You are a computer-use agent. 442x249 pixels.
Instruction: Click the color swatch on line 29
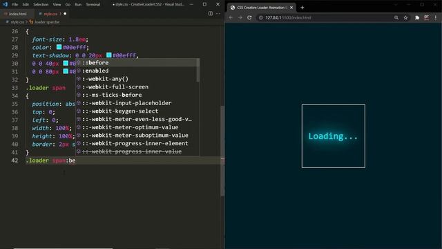[x=109, y=55]
